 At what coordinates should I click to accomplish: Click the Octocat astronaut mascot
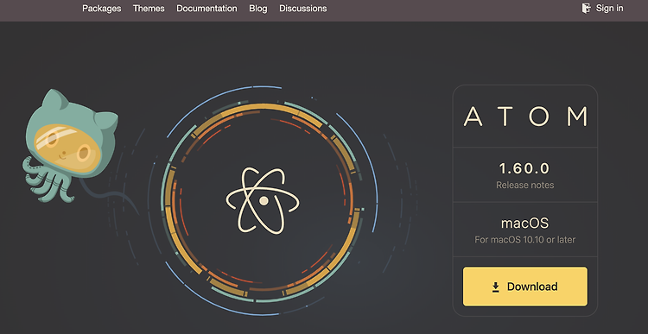[69, 146]
